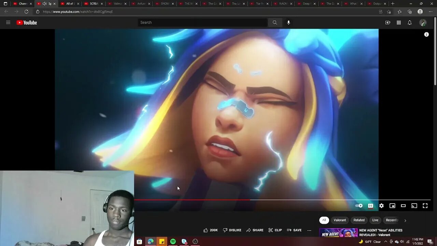This screenshot has width=437, height=246.
Task: Click the browser address bar URL
Action: click(x=78, y=12)
